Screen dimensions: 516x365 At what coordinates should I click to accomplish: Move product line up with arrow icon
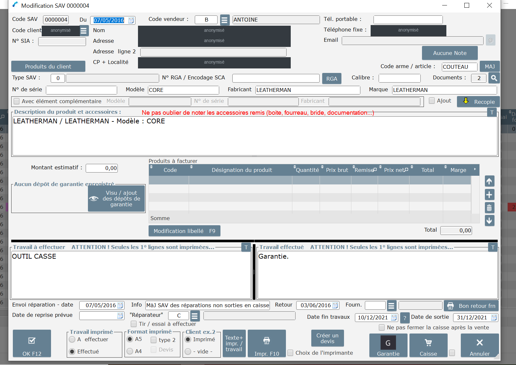(489, 182)
